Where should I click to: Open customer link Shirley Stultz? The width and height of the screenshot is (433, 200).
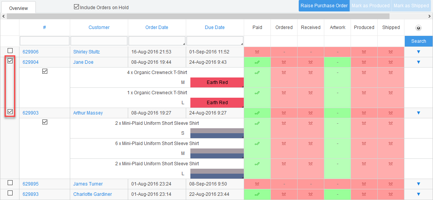tap(86, 52)
